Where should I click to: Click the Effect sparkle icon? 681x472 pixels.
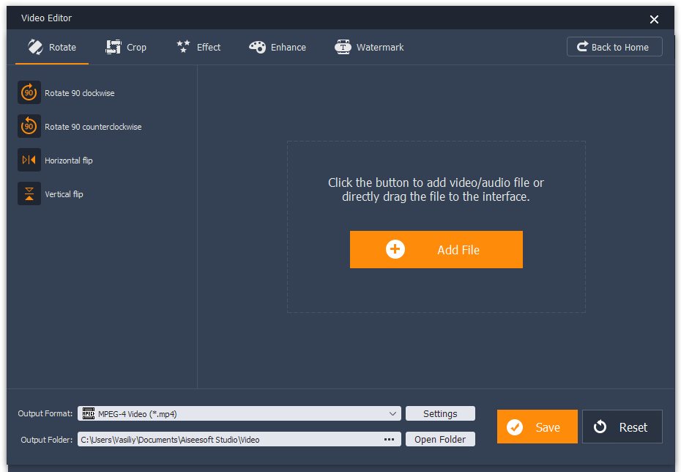click(184, 46)
